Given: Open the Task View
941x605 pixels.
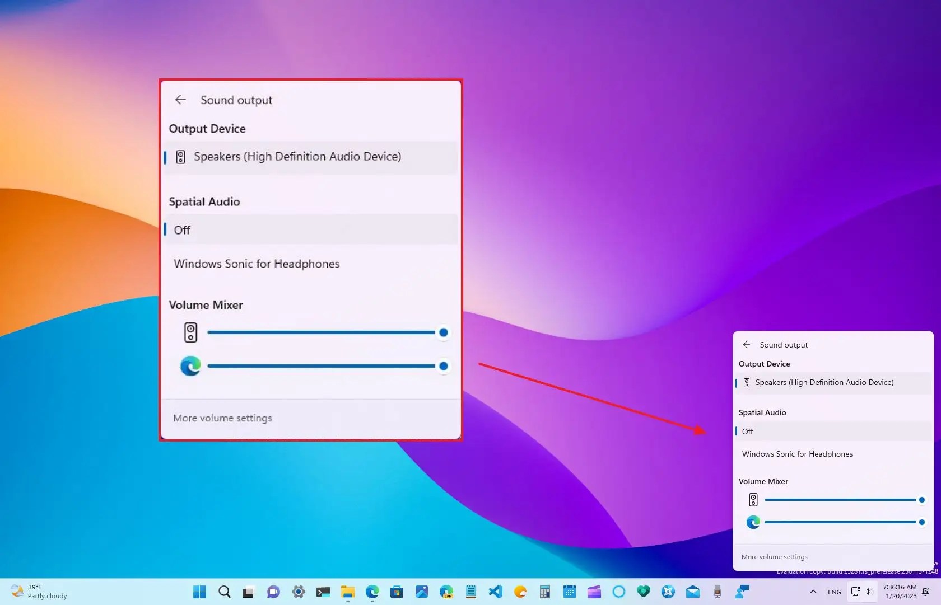Looking at the screenshot, I should [x=248, y=592].
